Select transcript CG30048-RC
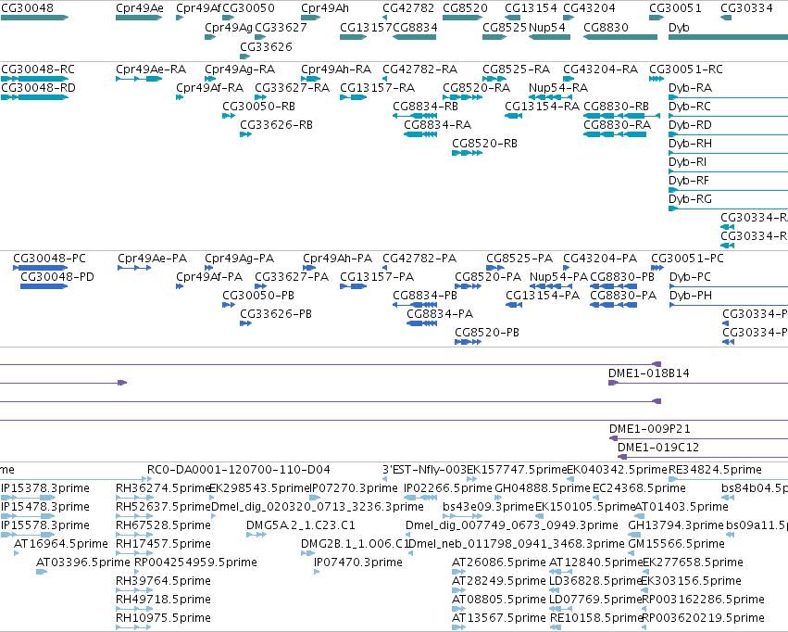The image size is (788, 632). [x=38, y=70]
